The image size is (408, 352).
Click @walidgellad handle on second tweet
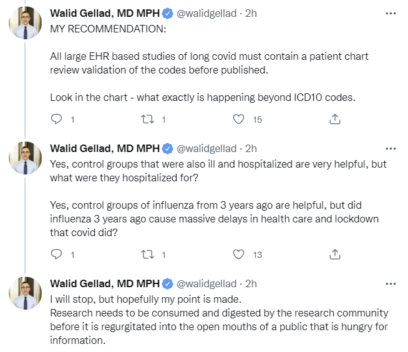click(207, 149)
